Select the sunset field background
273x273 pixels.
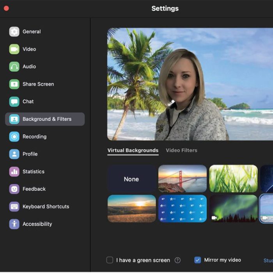(132, 209)
